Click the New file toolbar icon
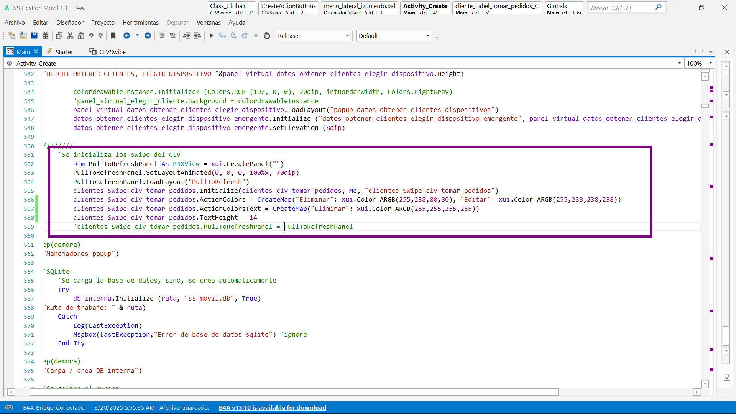The image size is (736, 414). [x=11, y=36]
